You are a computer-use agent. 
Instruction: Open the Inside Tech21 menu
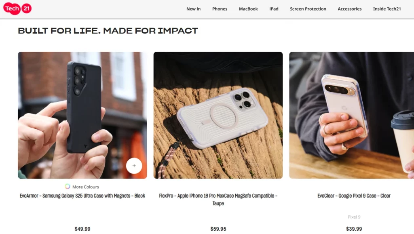click(387, 9)
